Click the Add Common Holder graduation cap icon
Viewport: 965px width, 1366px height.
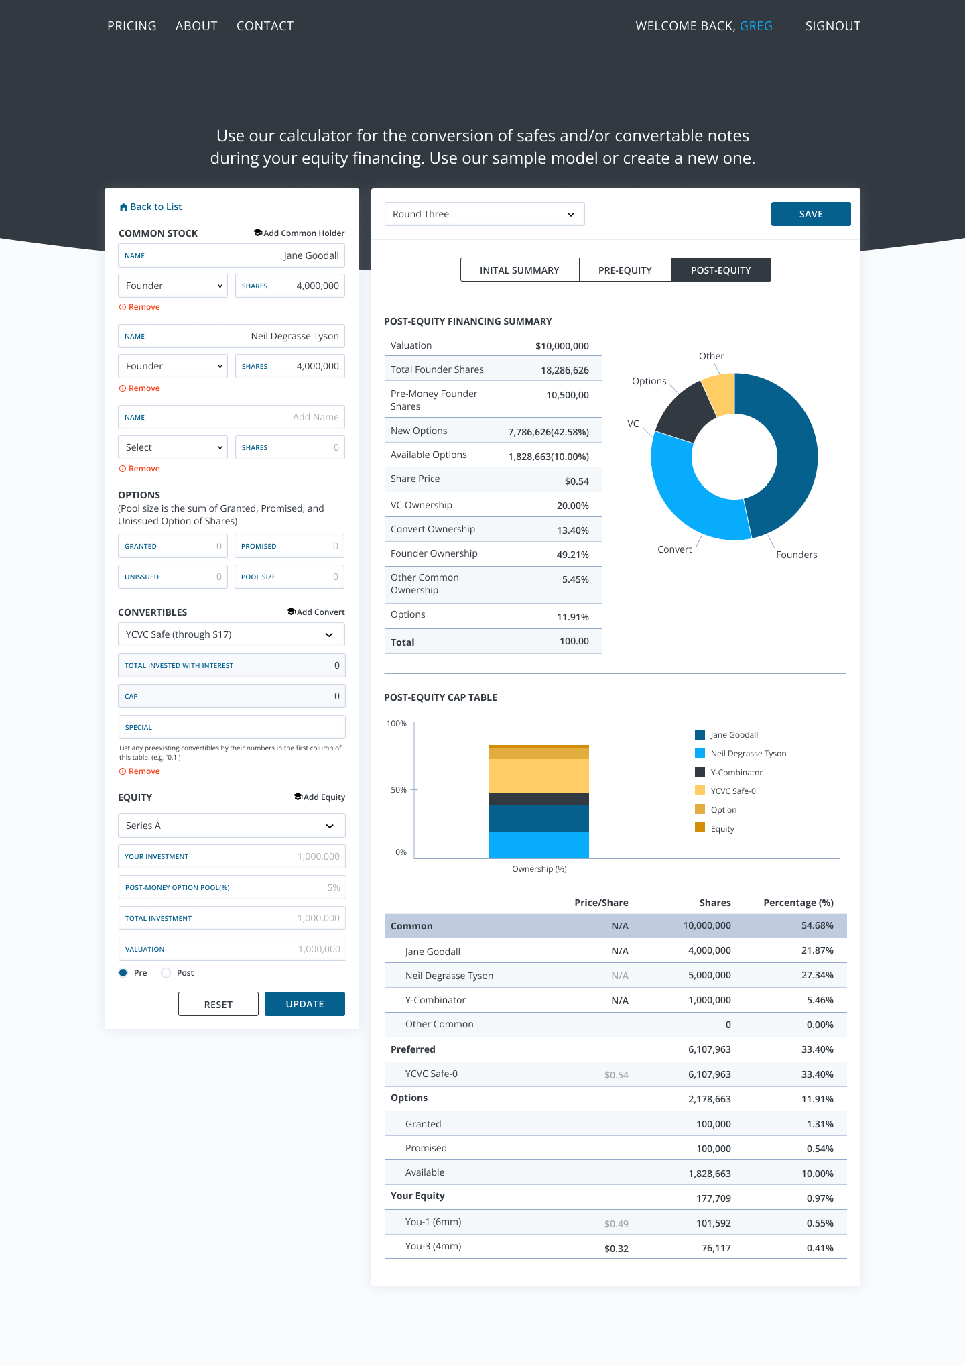[x=257, y=233]
